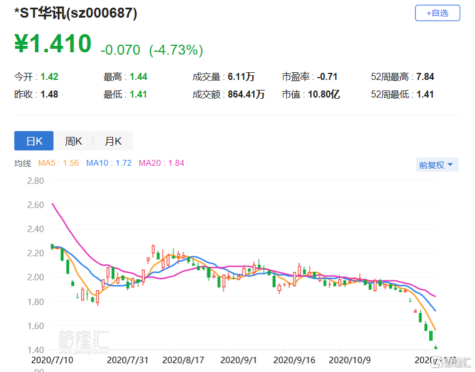Click the 成交量 volume 6.11万

(x=241, y=76)
